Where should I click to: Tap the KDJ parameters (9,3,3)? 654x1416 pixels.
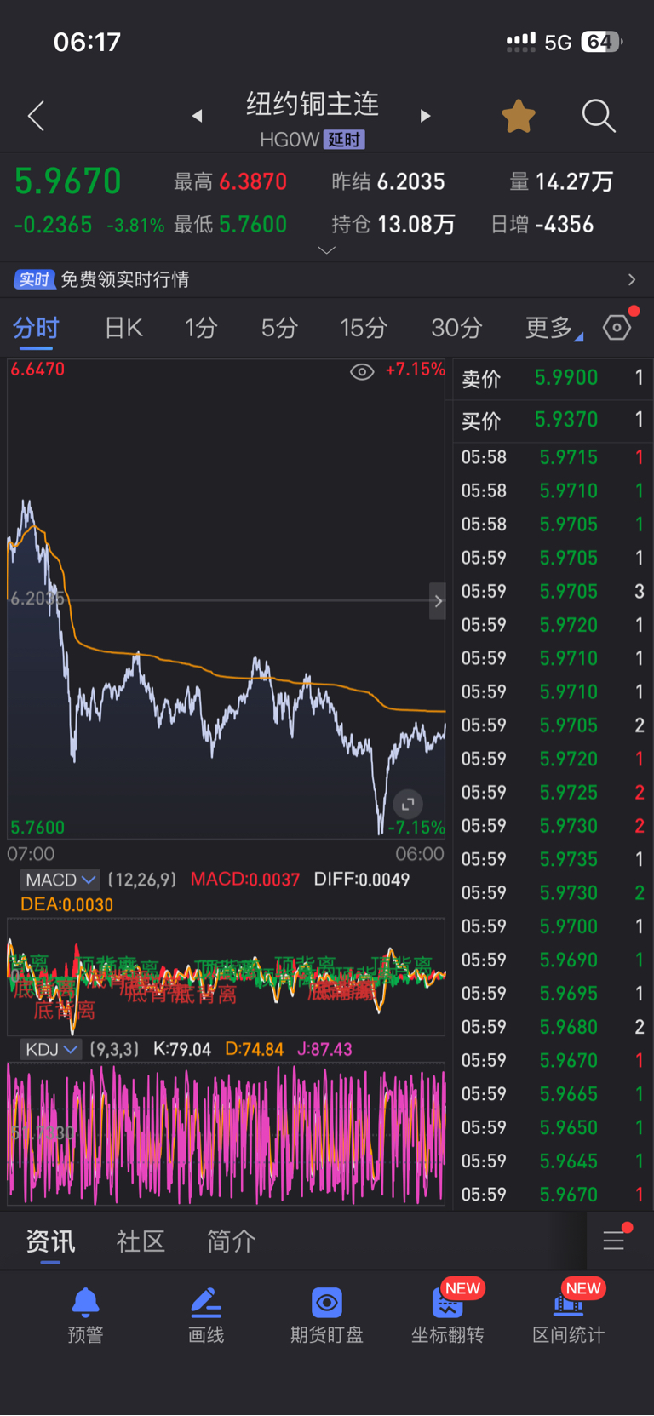pyautogui.click(x=114, y=1049)
